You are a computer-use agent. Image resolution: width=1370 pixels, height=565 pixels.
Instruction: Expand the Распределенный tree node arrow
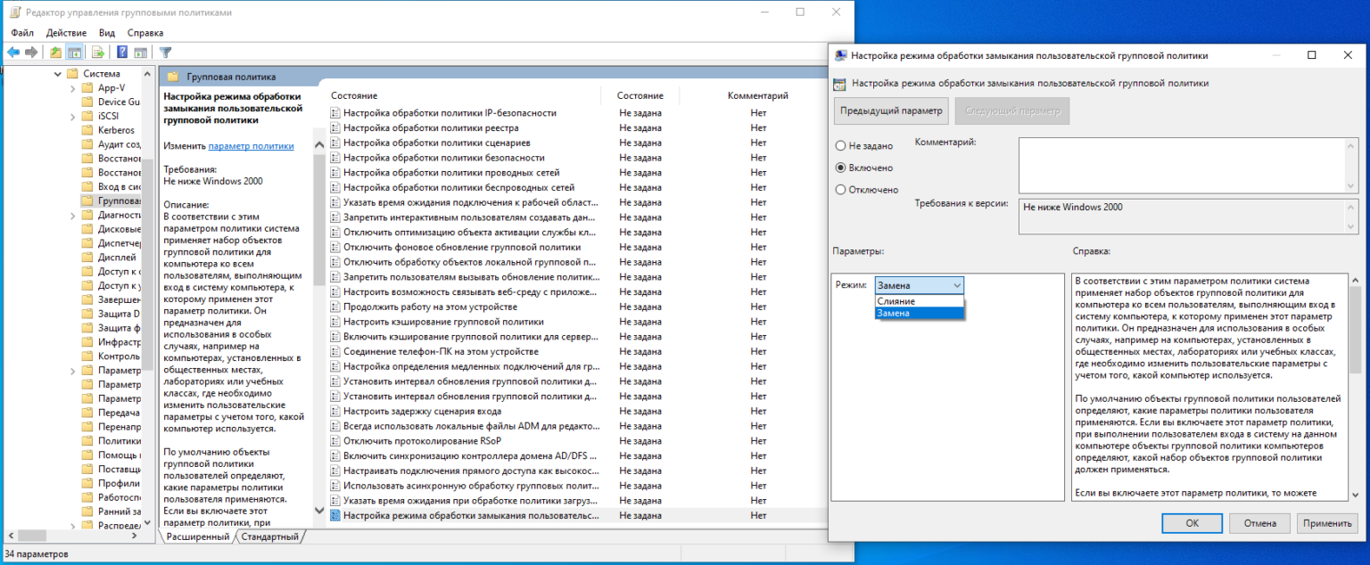73,526
